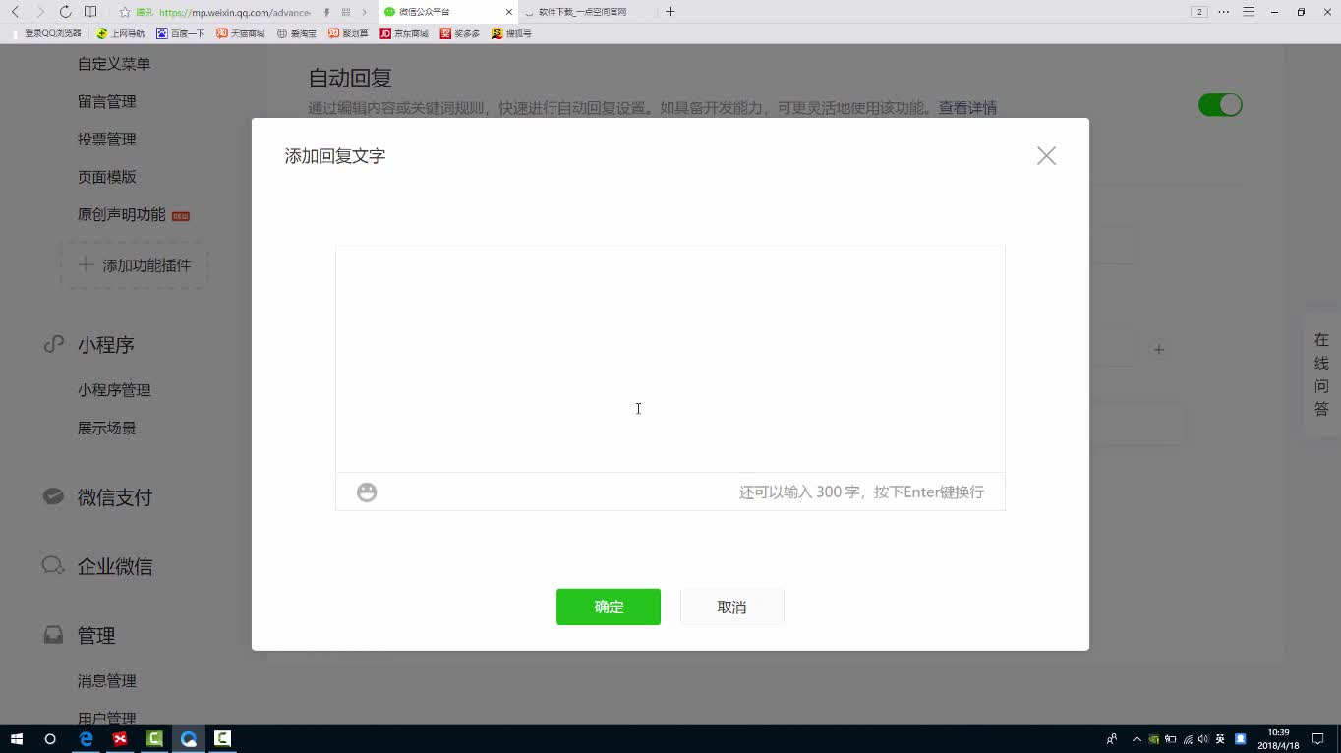Screen dimensions: 1341x753
Task: Click inside the reply text input area
Action: click(x=669, y=359)
